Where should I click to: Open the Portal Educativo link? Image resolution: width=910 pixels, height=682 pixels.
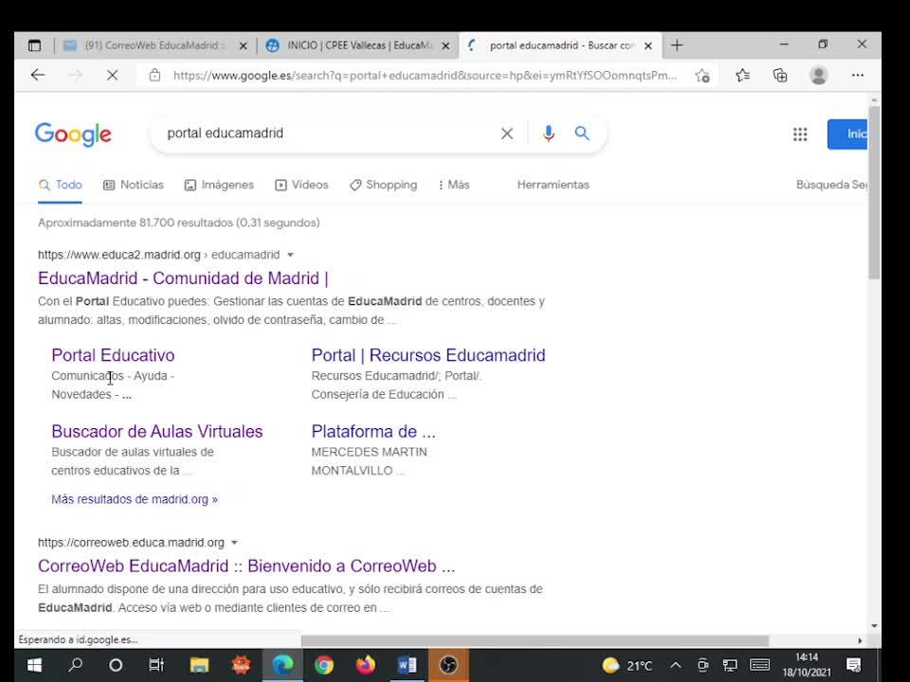tap(113, 355)
